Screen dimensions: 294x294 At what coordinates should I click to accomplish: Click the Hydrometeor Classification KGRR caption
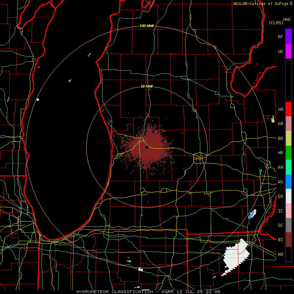pos(148,292)
